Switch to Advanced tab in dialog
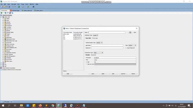Viewport: 193px width, 108px height. click(x=93, y=55)
